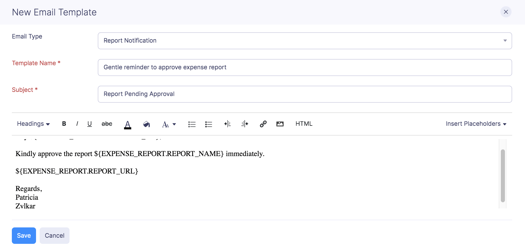Insert a hyperlink into the email body
This screenshot has width=525, height=250.
click(263, 124)
